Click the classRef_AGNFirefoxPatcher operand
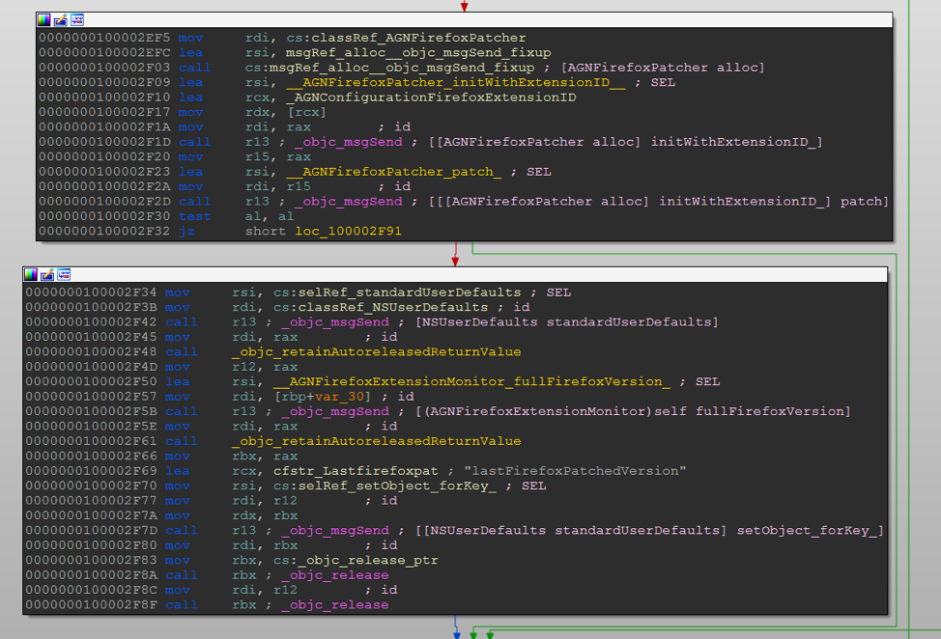This screenshot has width=941, height=639. [x=418, y=38]
